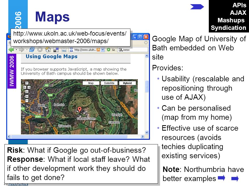The image size is (249, 187).
Task: Click the vertical scrollbar down arrow
Action: 147,132
